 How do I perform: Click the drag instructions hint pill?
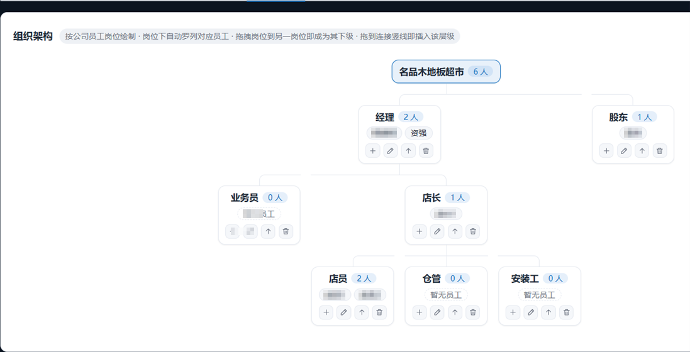(260, 36)
